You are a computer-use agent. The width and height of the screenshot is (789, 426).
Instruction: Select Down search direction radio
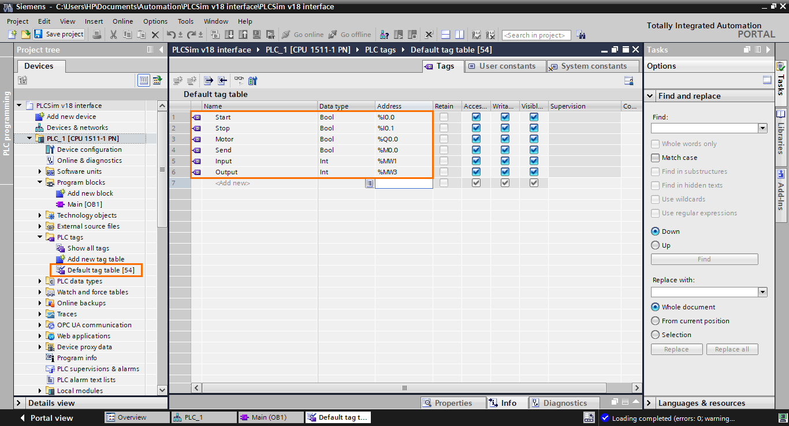tap(655, 231)
